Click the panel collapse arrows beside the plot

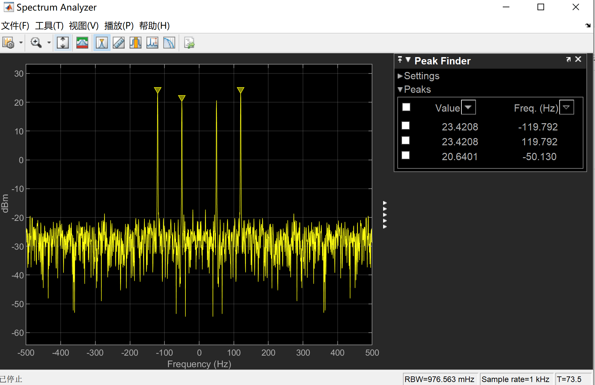click(x=385, y=215)
